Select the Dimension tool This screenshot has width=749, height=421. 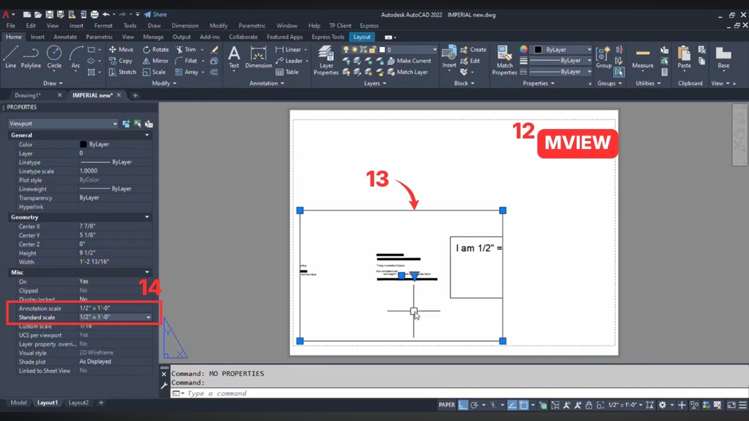click(x=258, y=57)
